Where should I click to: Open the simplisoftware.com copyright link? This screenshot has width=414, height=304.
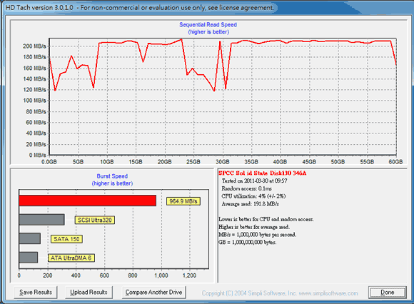280,293
